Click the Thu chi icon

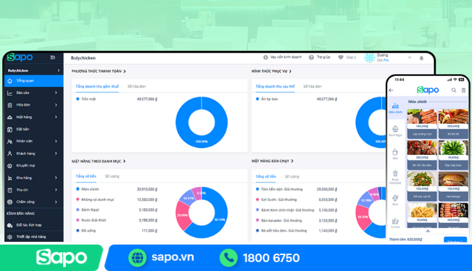tap(10, 190)
